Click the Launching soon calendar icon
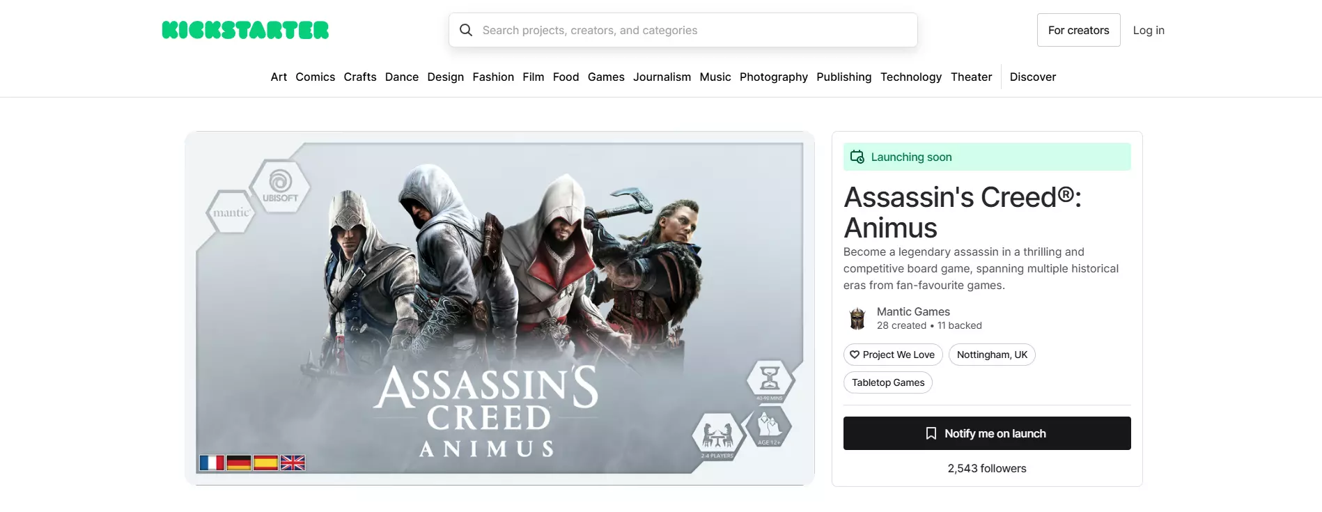Viewport: 1322px width, 512px height. tap(857, 157)
